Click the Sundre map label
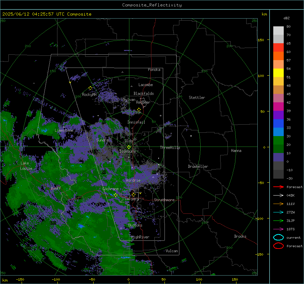The height and width of the screenshot is (284, 304). (x=102, y=140)
